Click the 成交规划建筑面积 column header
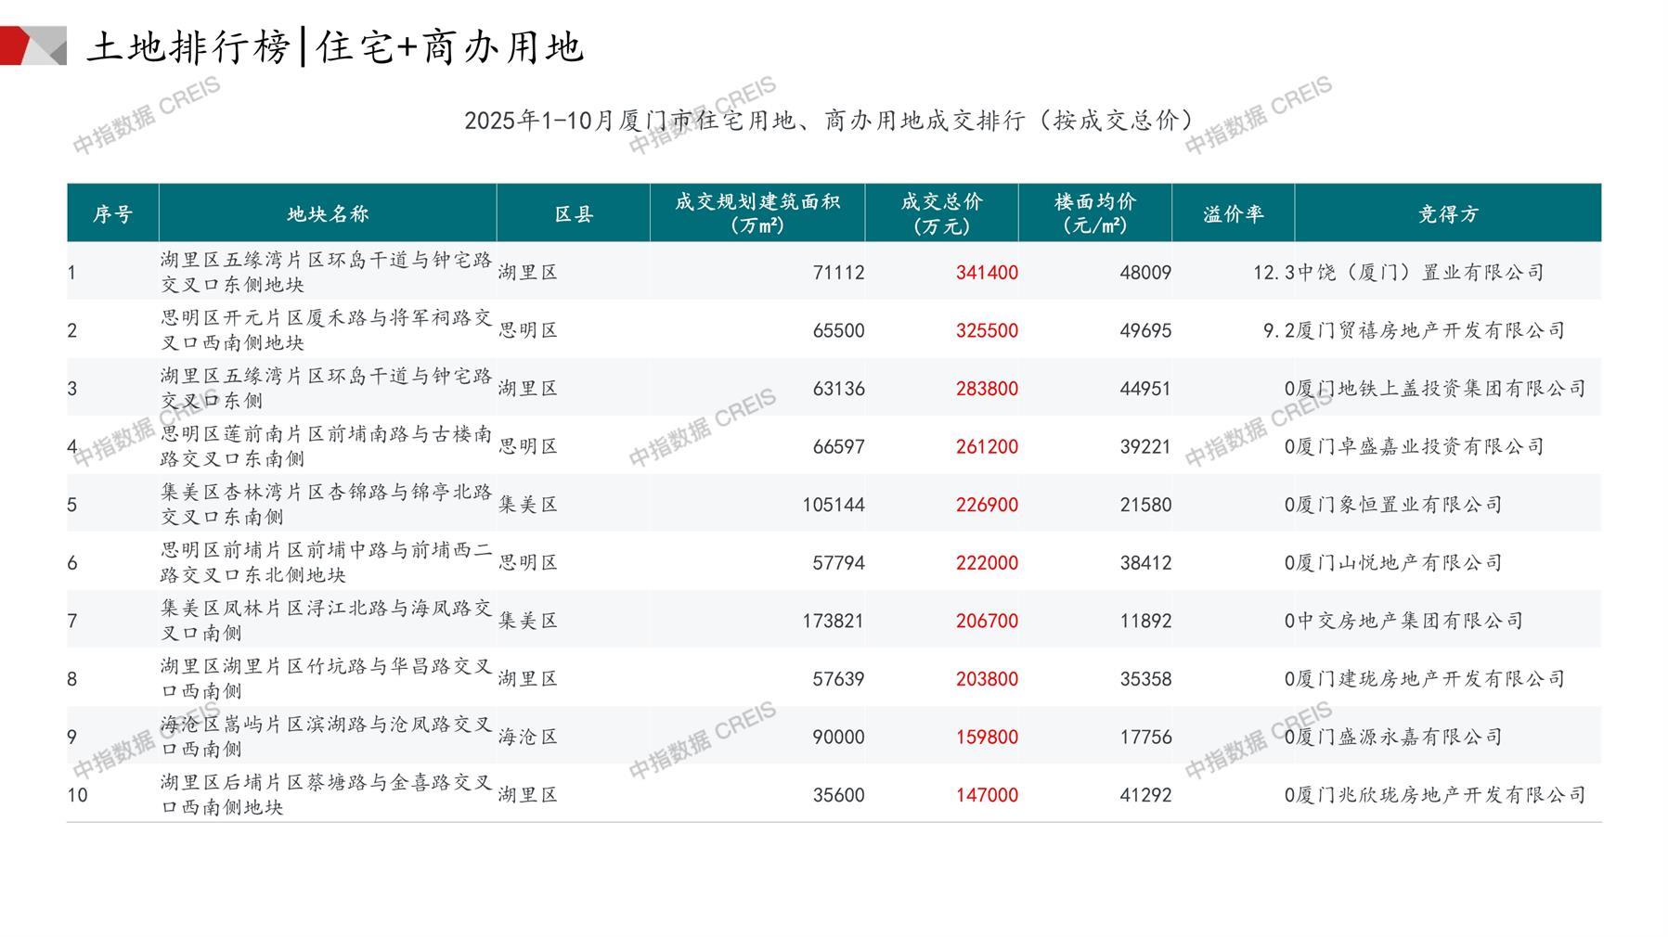The image size is (1668, 937). [757, 214]
